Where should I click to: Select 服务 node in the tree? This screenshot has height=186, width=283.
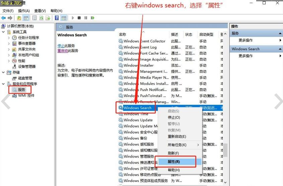click(x=21, y=90)
